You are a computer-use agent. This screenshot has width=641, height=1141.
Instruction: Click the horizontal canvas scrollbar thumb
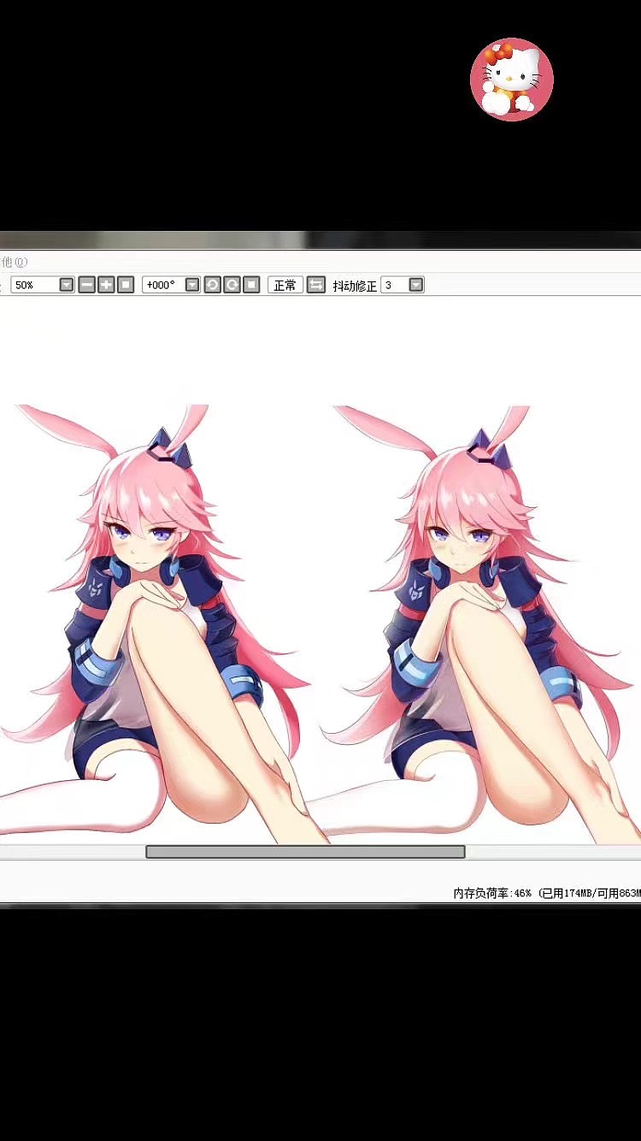(305, 852)
